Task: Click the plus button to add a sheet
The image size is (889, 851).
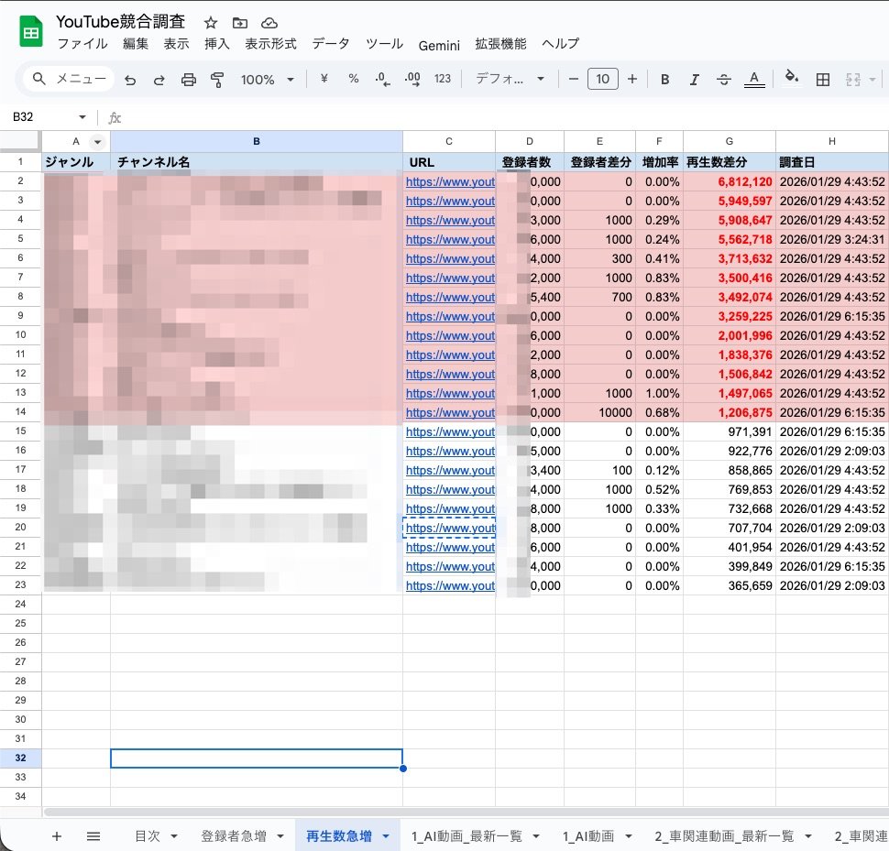Action: pyautogui.click(x=57, y=836)
